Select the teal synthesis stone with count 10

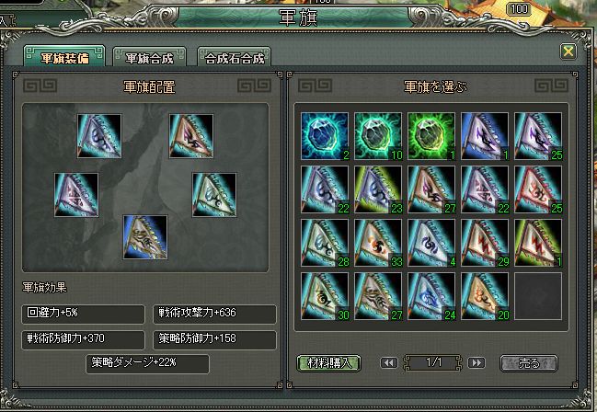378,136
